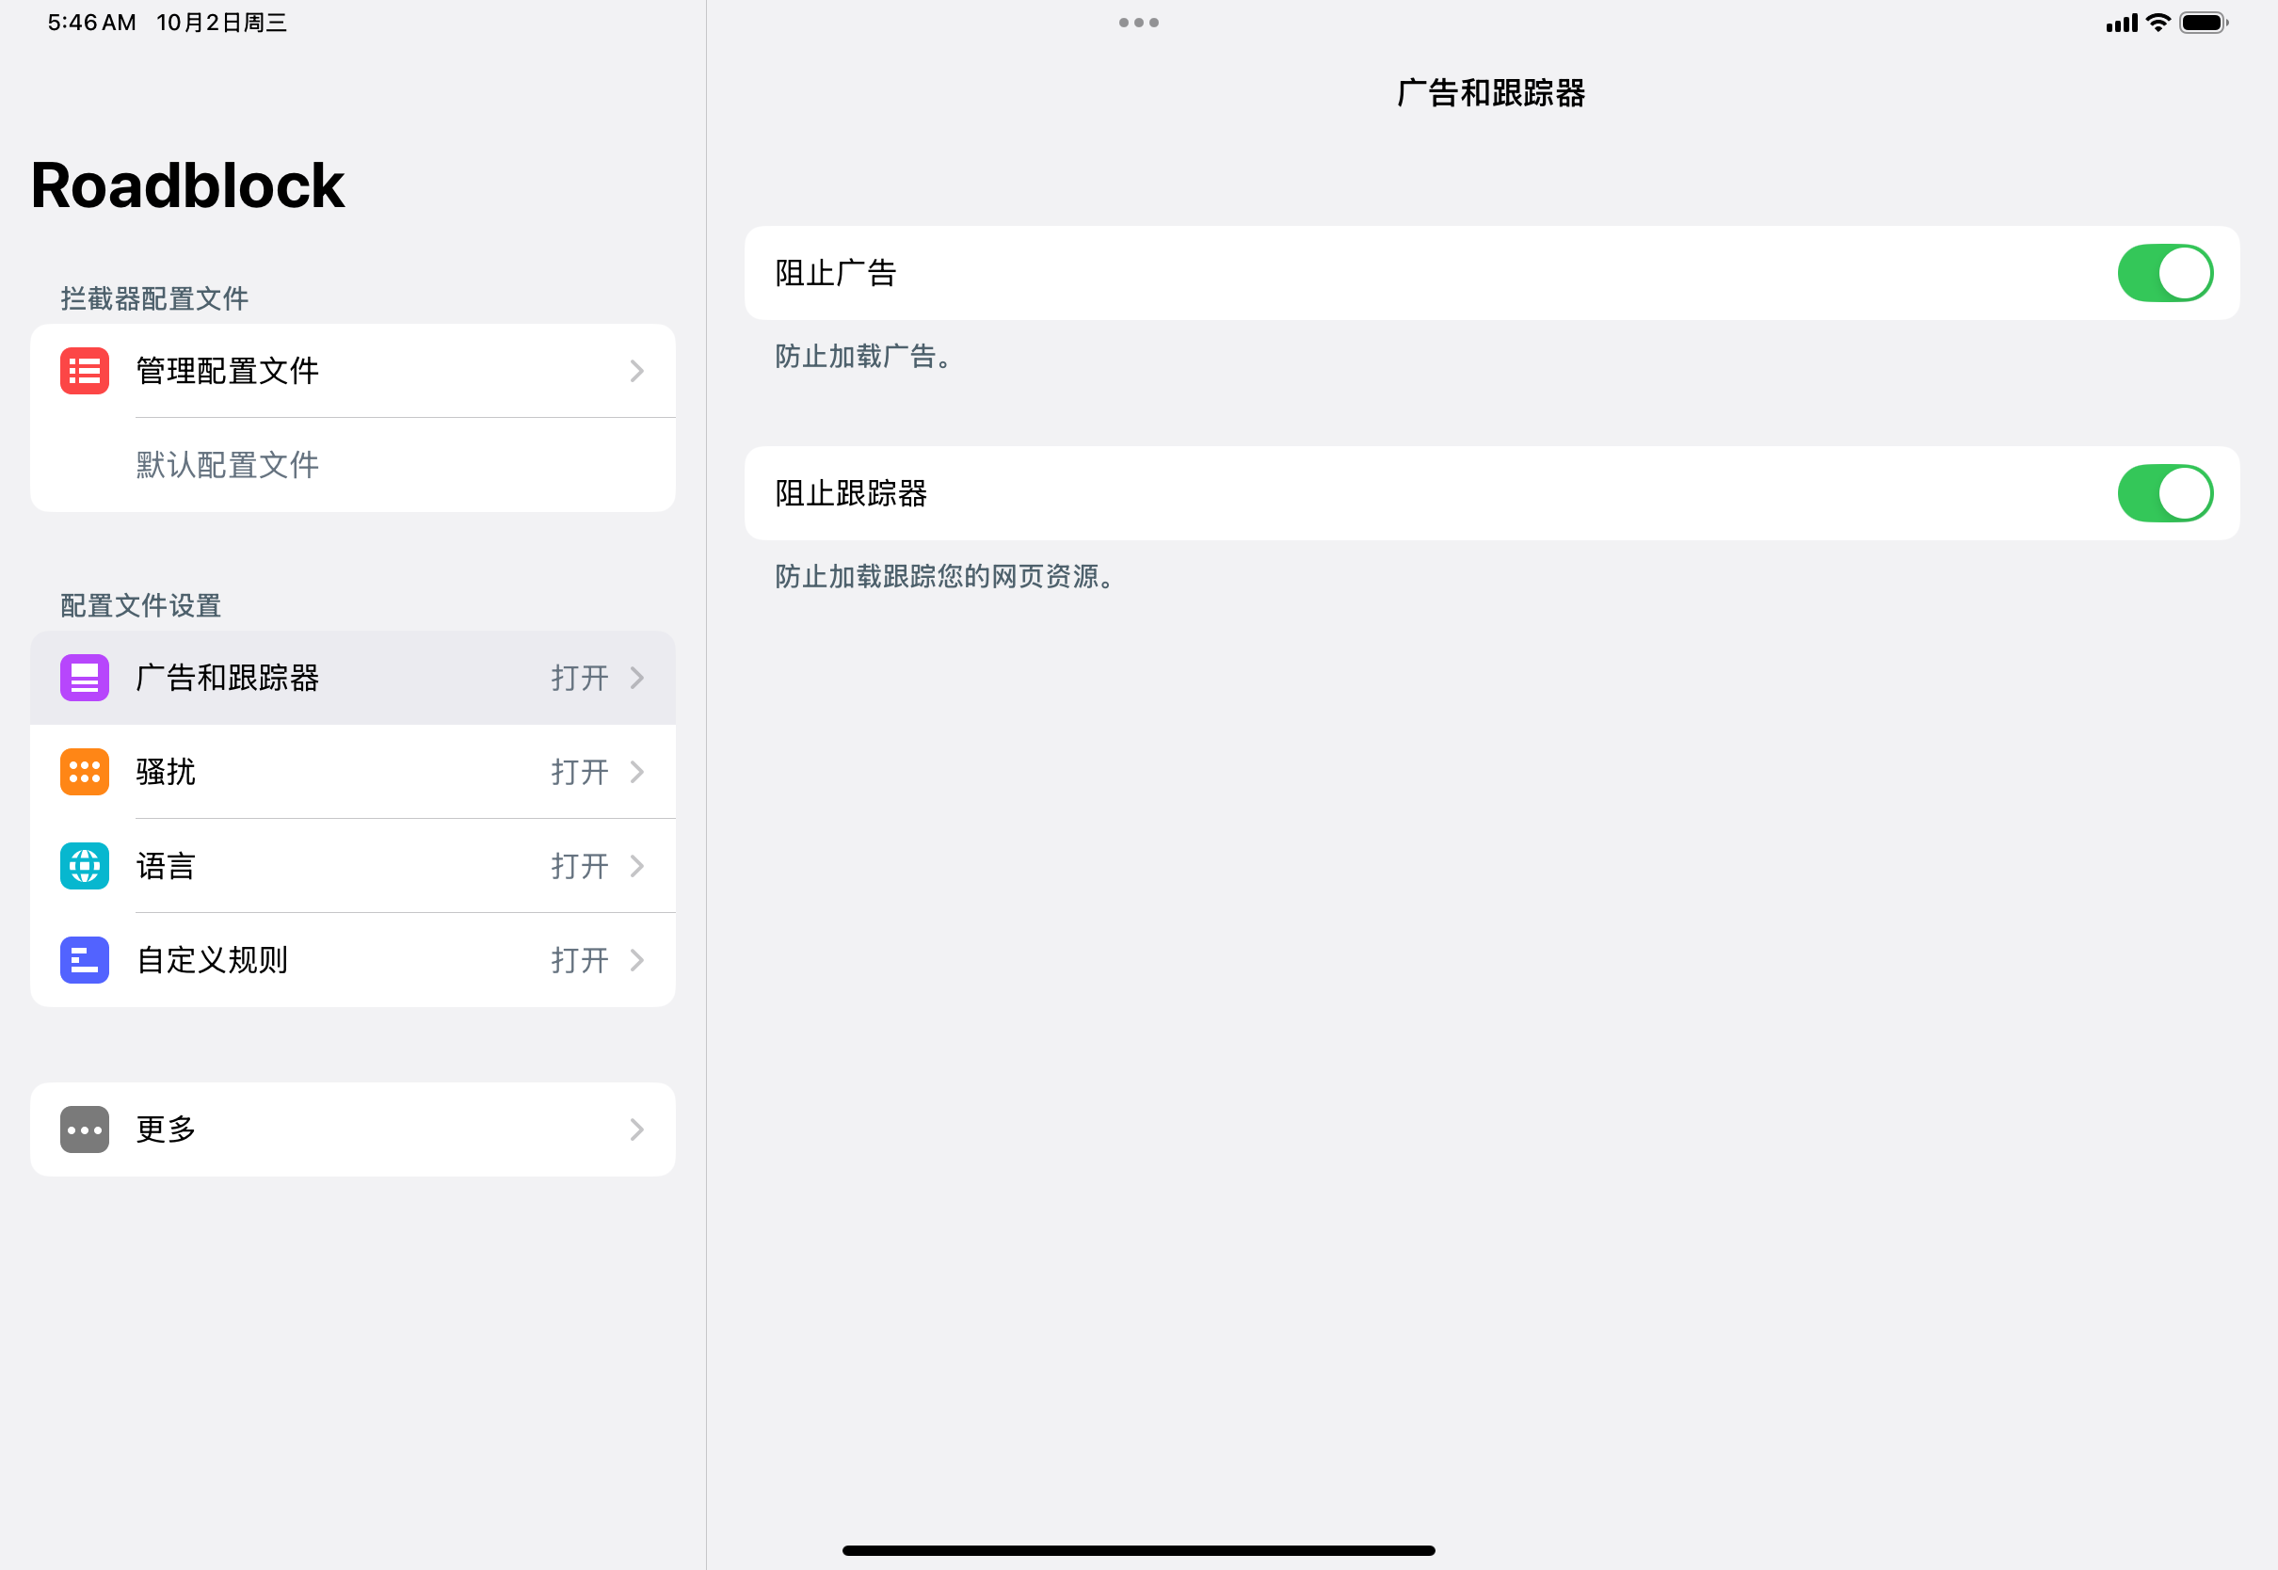Tap the cellular signal bars icon

pos(2122,23)
